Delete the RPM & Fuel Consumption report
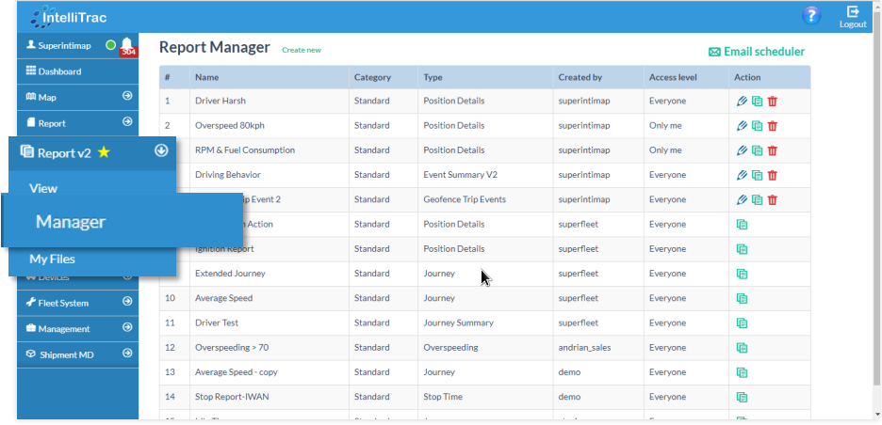This screenshot has height=425, width=882. click(x=773, y=150)
